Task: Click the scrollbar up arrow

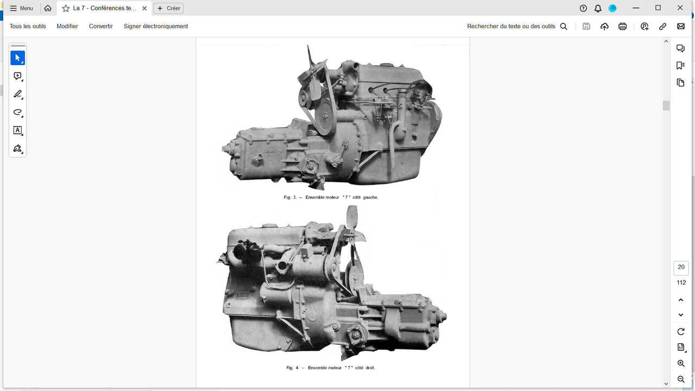Action: point(666,42)
